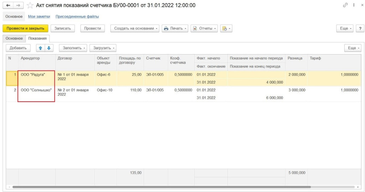Click the forward navigation arrow
This screenshot has height=192, width=365.
pos(19,5)
